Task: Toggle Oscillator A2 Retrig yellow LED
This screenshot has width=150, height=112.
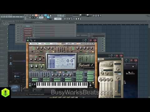Action: [x=93, y=52]
